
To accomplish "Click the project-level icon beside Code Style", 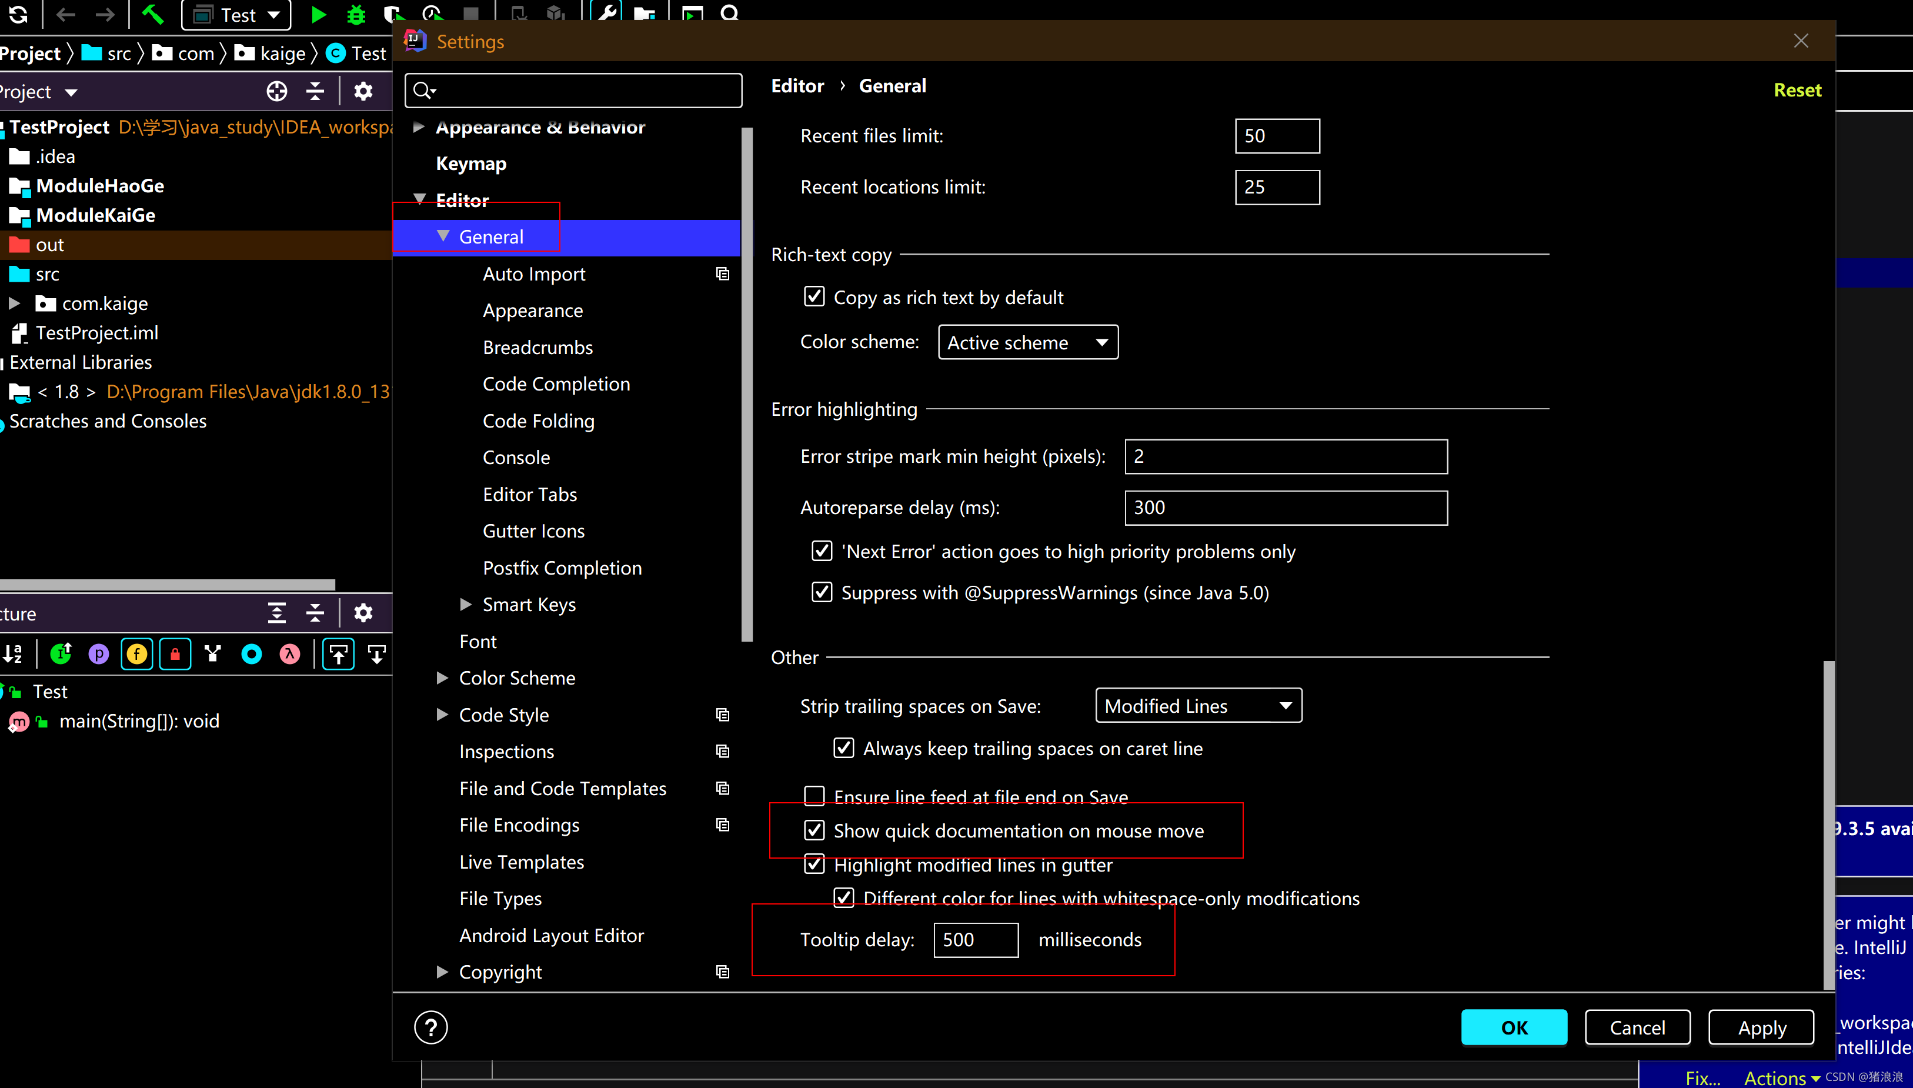I will (x=722, y=715).
